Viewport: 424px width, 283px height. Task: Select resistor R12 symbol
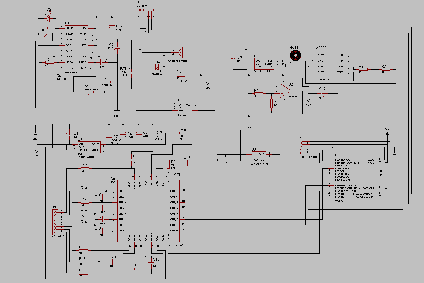click(x=85, y=168)
